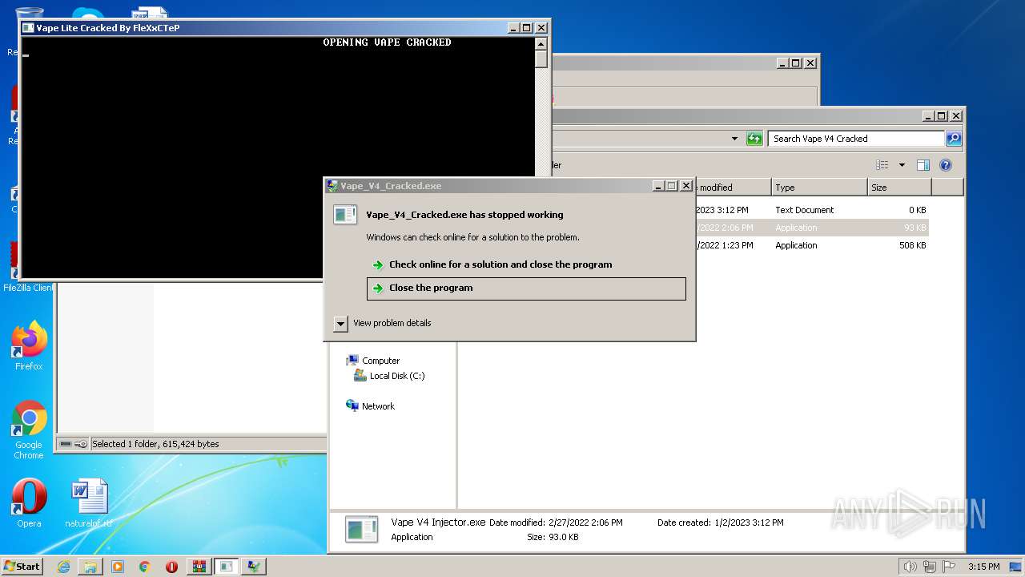Click 'Date created: 1/2/2023 3:12 PM' in details pane
Viewport: 1025px width, 577px height.
(x=721, y=523)
